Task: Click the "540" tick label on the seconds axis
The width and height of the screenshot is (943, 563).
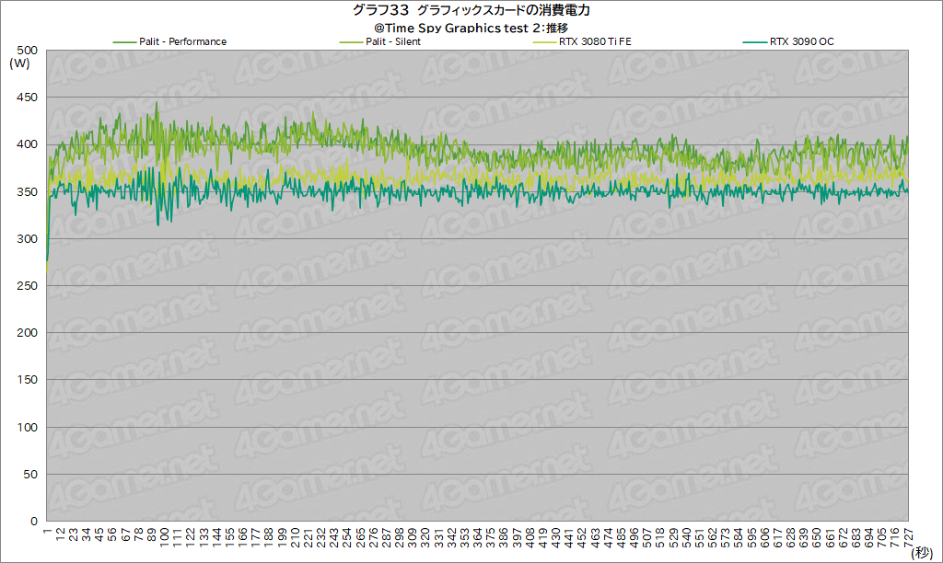Action: coord(687,536)
